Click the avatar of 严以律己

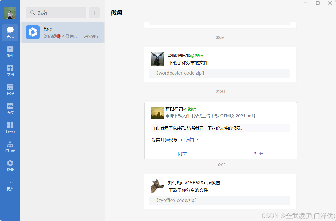click(157, 113)
